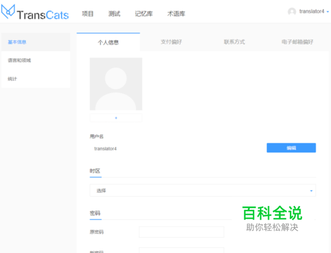The image size is (331, 253).
Task: Switch to the 电子邮箱偏好 tab
Action: (297, 42)
